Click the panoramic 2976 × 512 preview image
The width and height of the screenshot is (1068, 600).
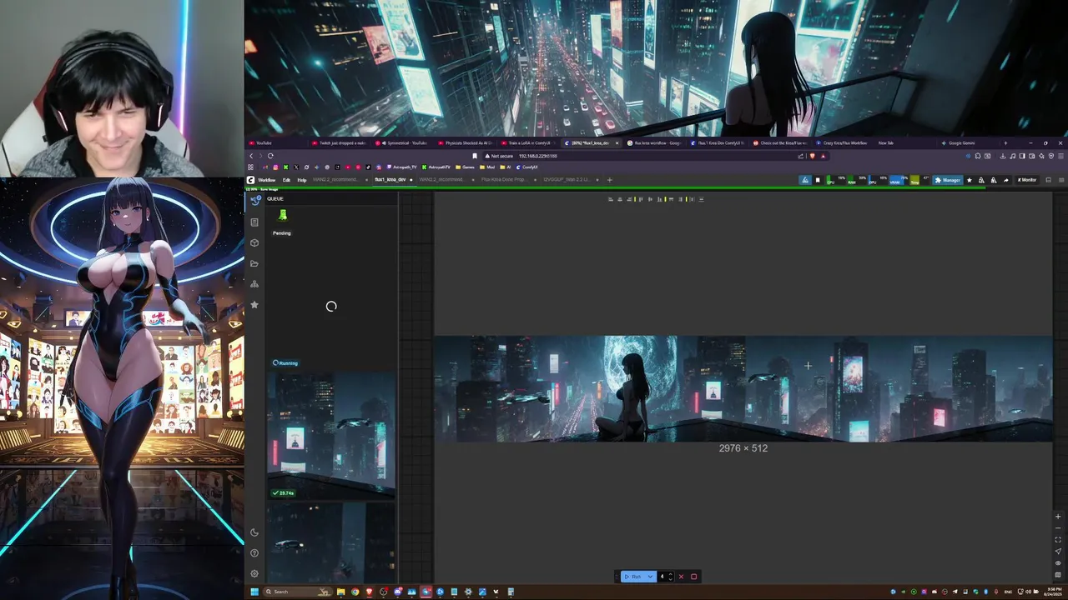pos(743,388)
